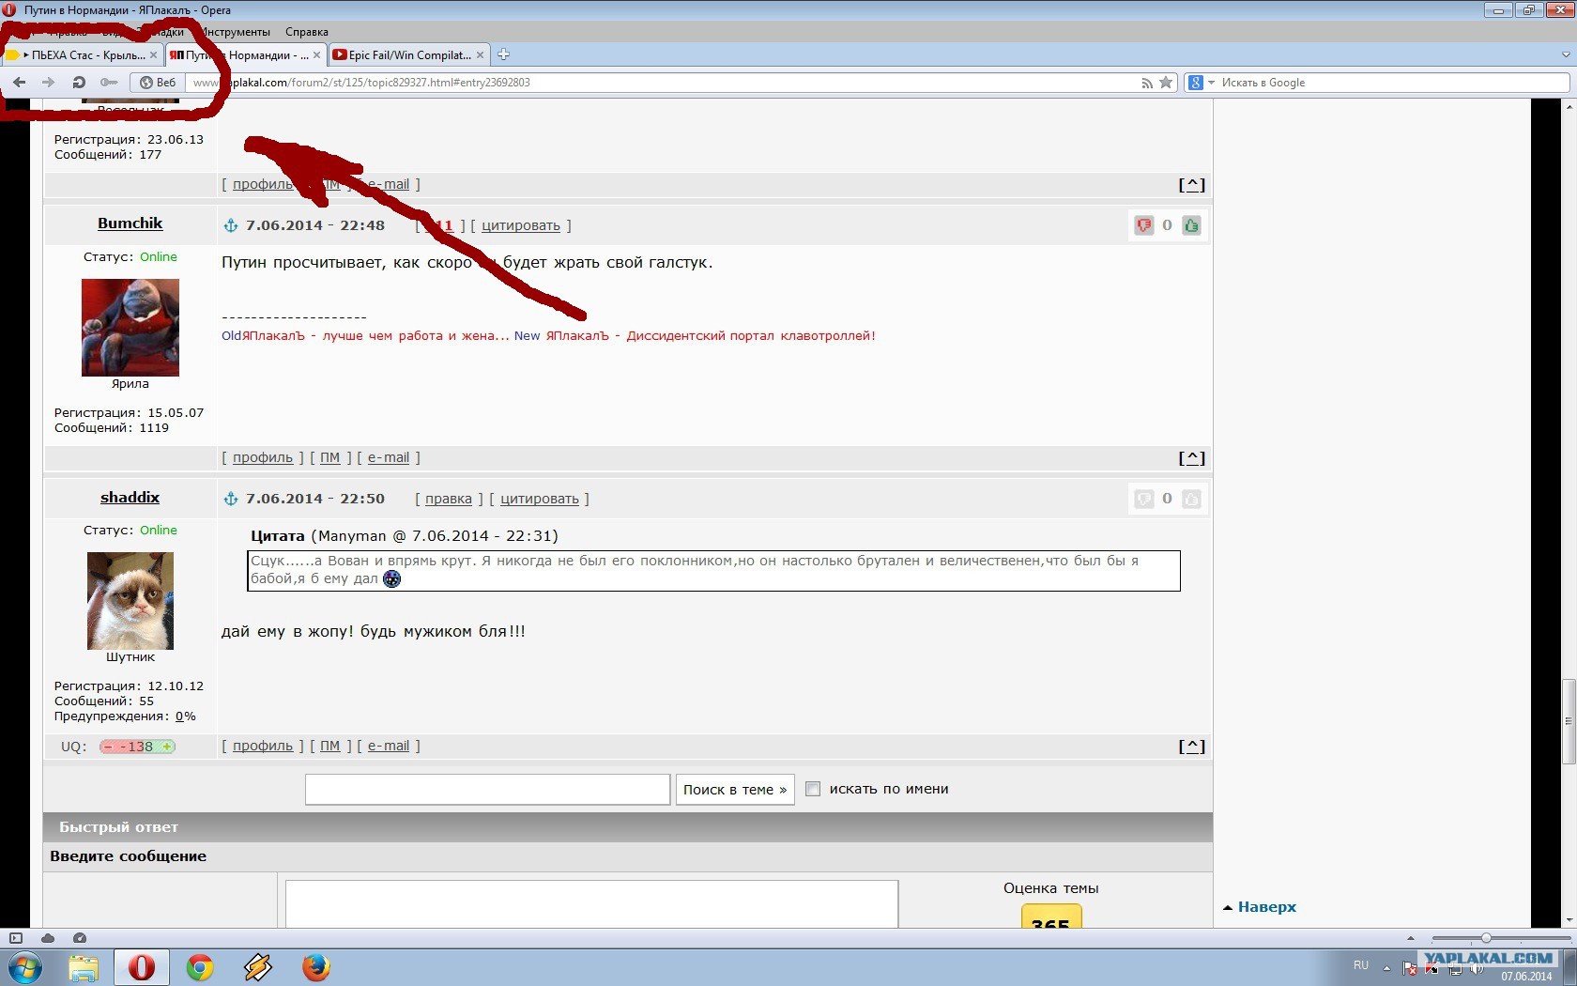Close the Epic Fail/Win Compilation tab
The height and width of the screenshot is (986, 1577).
(x=480, y=55)
